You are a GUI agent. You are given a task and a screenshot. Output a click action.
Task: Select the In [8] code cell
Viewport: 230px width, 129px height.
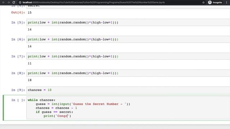128,73
